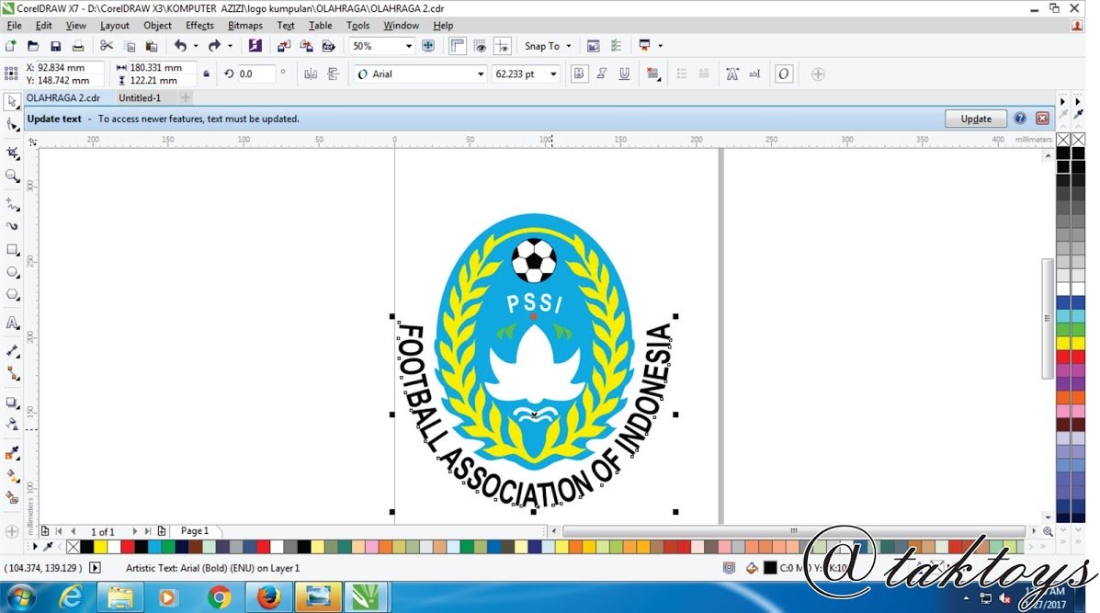Cut the selection with the scissors icon

click(x=107, y=46)
